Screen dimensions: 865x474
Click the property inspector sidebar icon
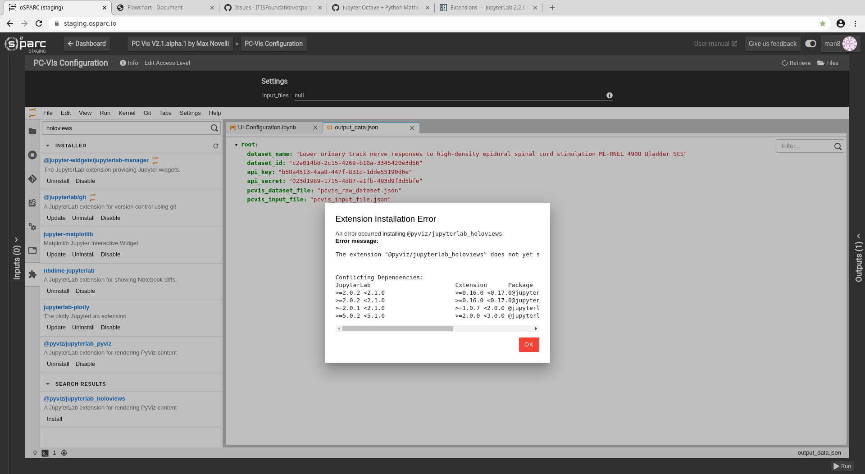tap(32, 203)
